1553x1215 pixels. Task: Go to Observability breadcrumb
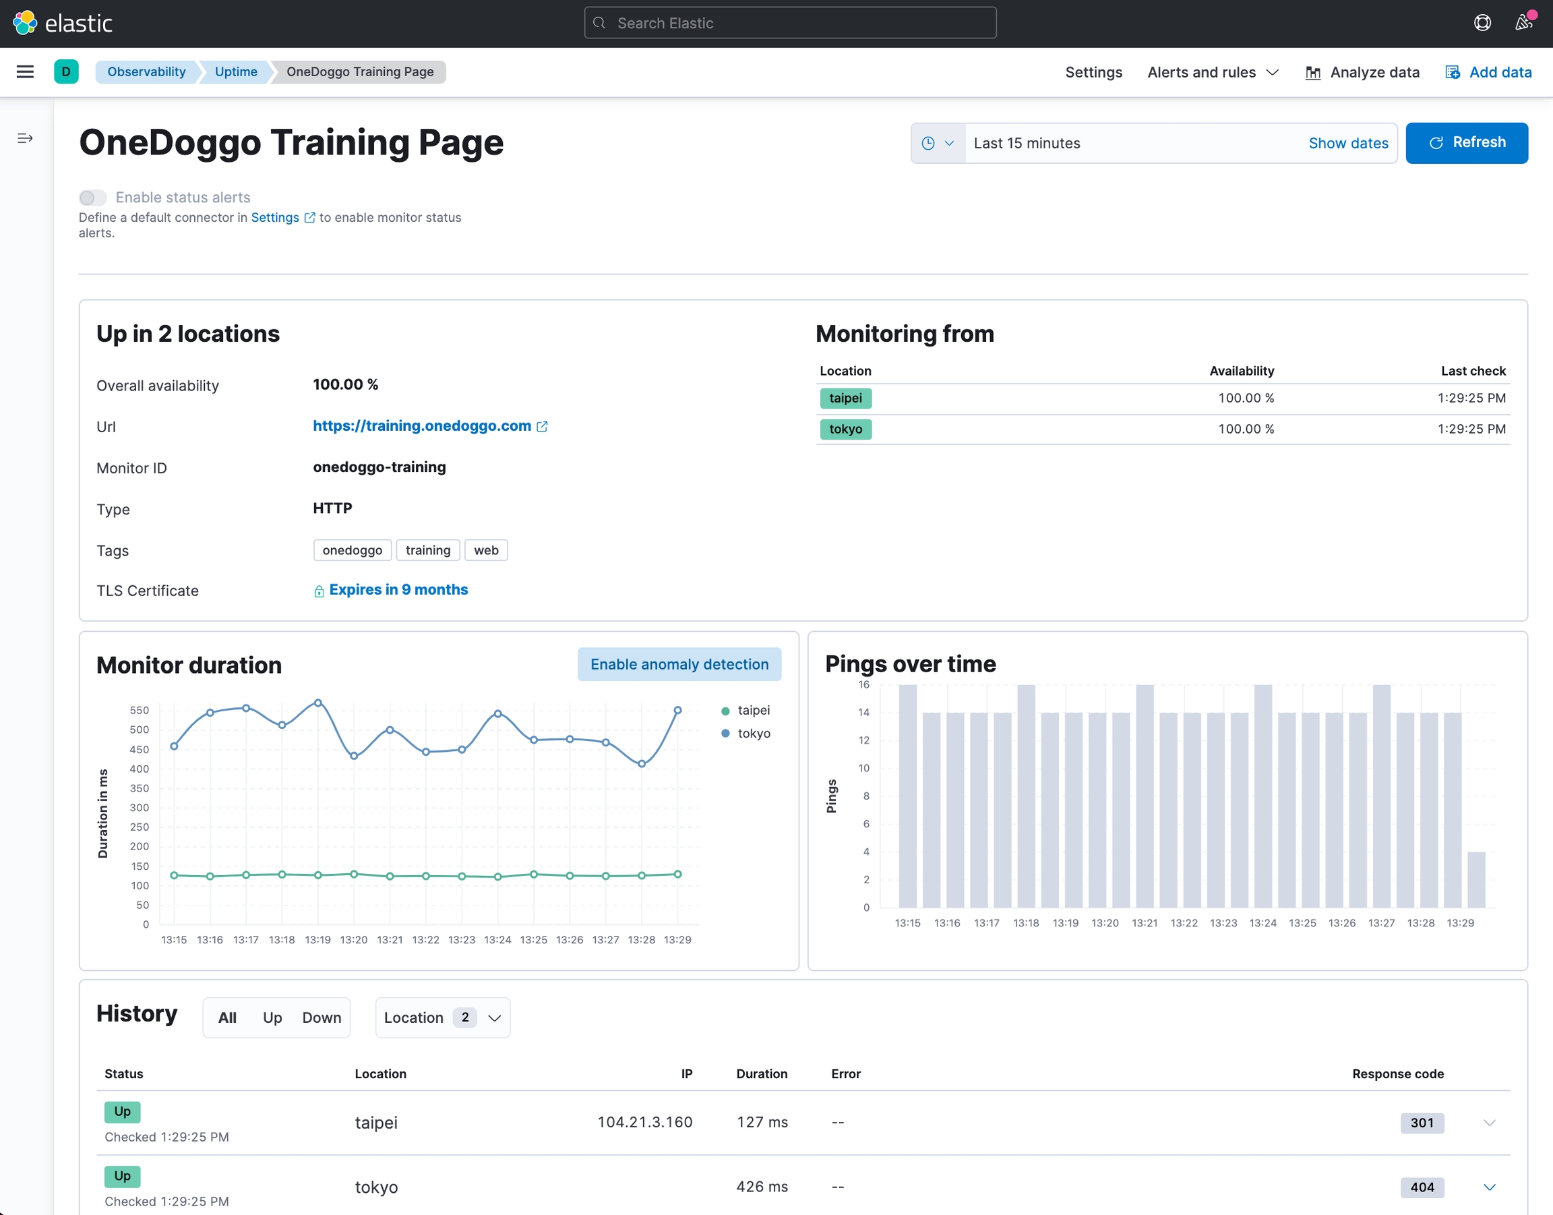tap(146, 72)
